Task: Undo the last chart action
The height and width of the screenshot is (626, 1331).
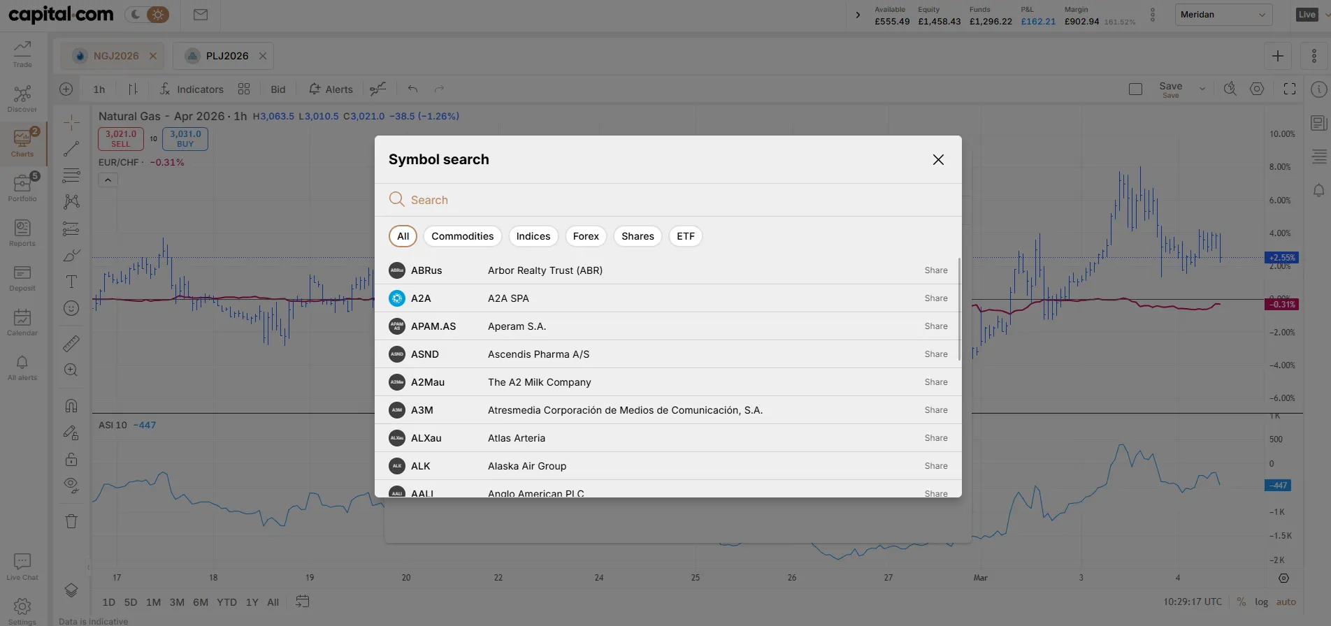Action: coord(412,89)
